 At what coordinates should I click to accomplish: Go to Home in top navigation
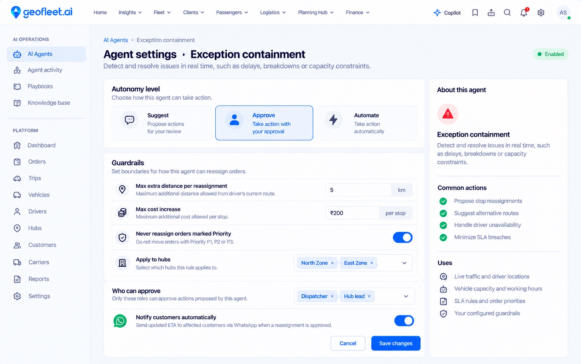[x=100, y=12]
